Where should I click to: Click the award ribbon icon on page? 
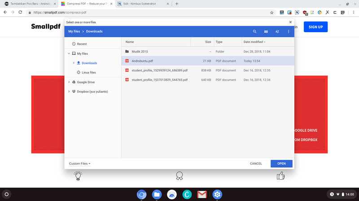(179, 176)
